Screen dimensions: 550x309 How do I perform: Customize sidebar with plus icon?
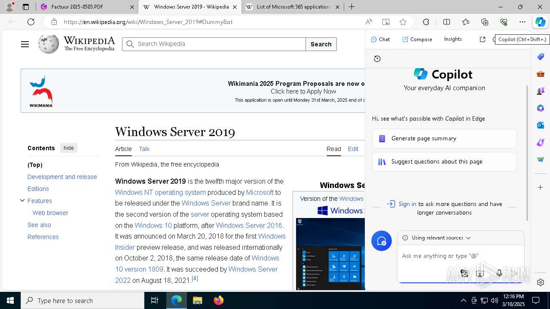pos(541,187)
